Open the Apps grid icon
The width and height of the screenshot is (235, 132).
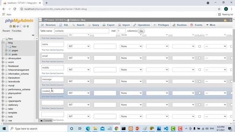click(x=4, y=14)
